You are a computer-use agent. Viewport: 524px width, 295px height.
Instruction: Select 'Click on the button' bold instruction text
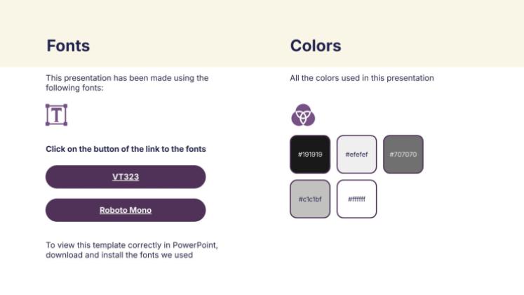(126, 149)
